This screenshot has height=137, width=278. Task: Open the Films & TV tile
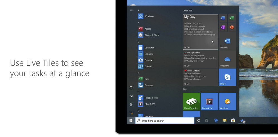point(209,102)
